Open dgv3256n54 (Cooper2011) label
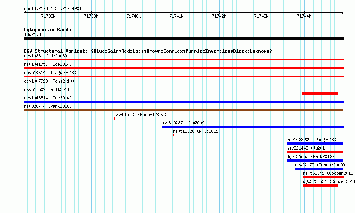The width and height of the screenshot is (355, 213). pos(329,181)
